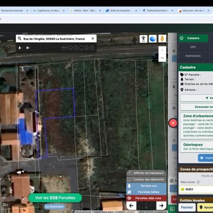213x213 pixels.
Task: Click the Fermer button
Action: click(187, 207)
